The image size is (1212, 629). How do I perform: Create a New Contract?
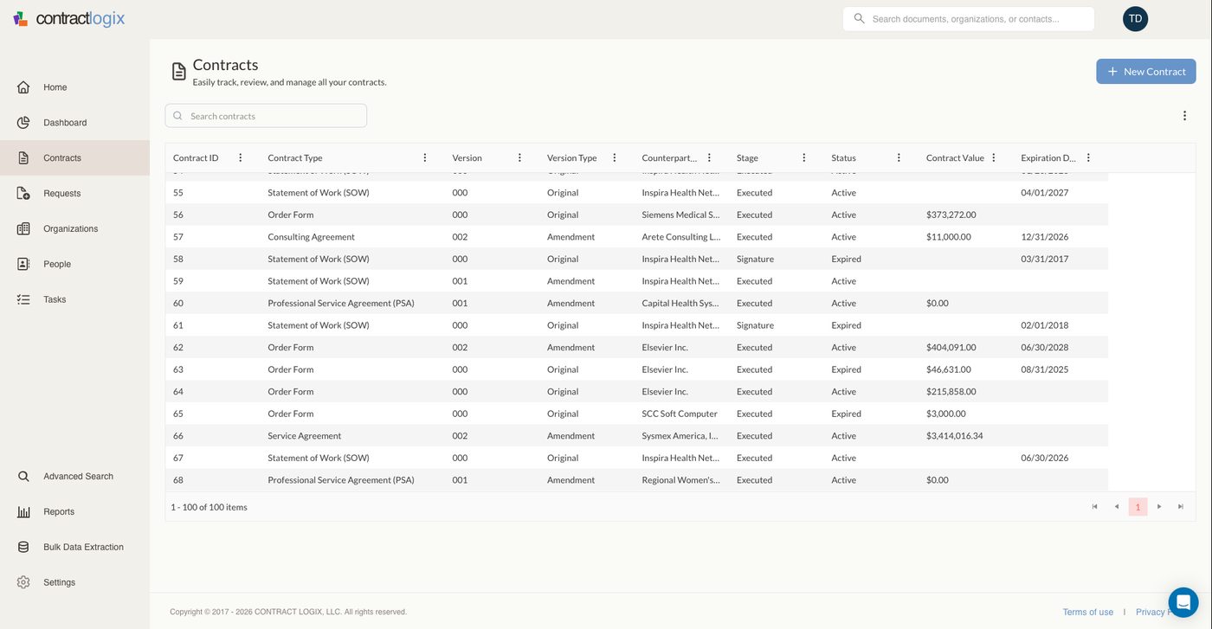[1146, 72]
